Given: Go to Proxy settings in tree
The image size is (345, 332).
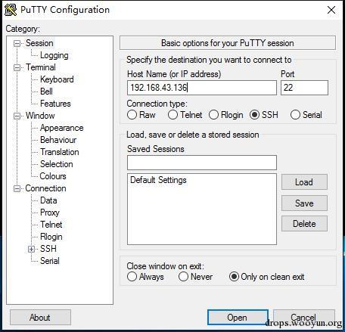Looking at the screenshot, I should coord(50,213).
